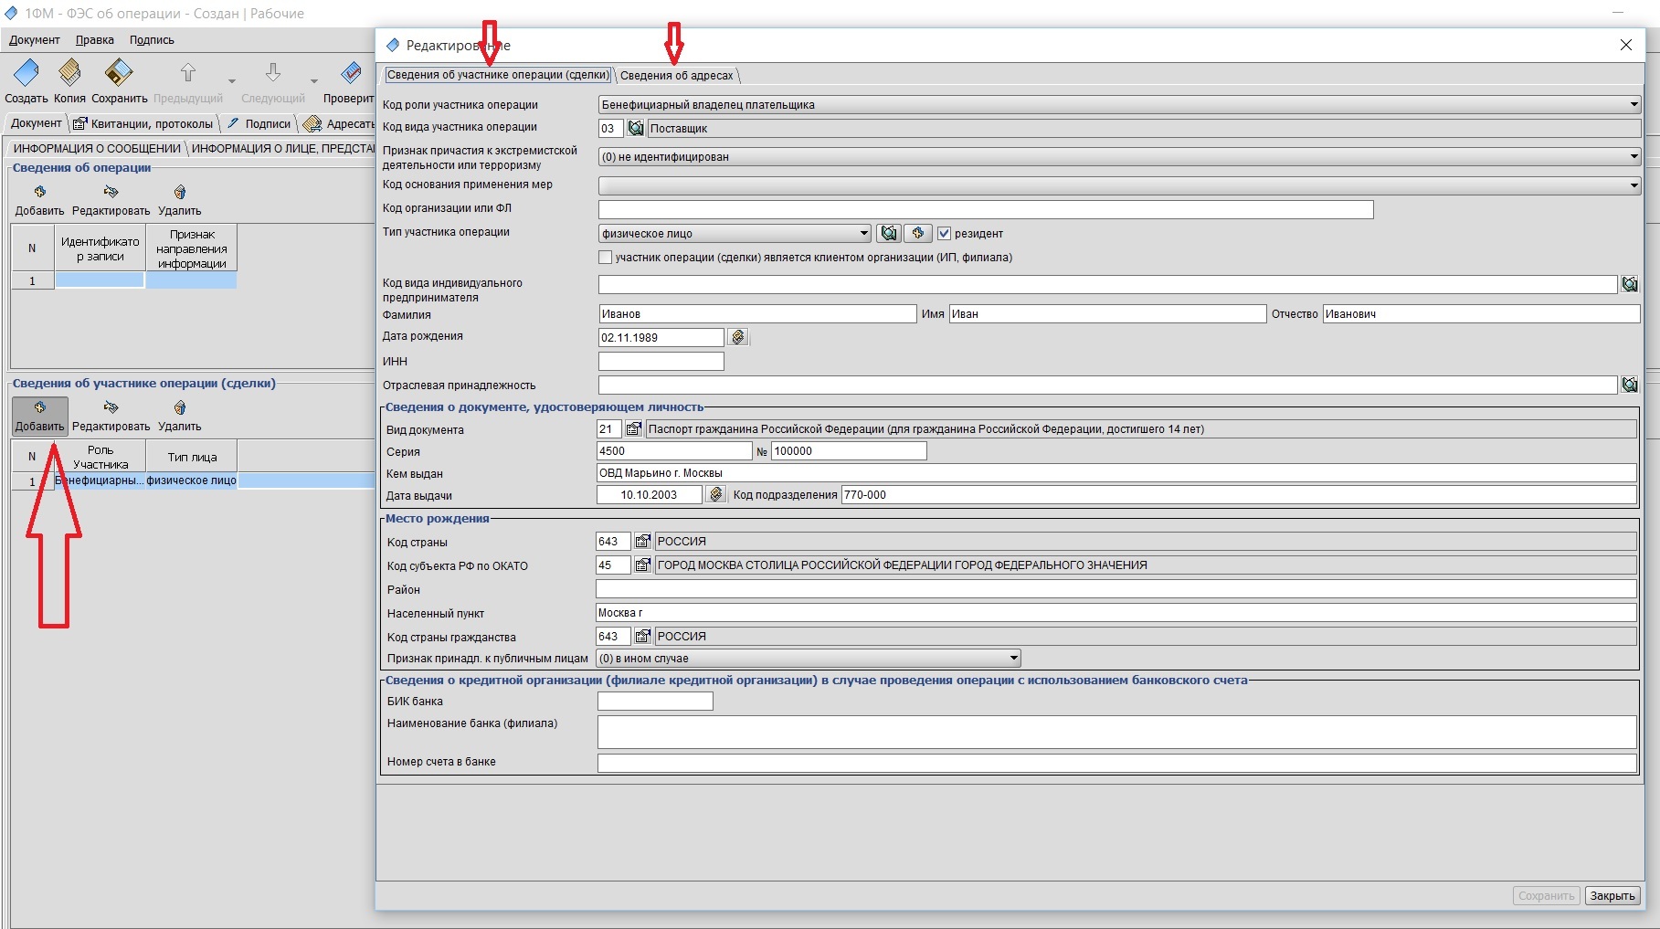Click the БИК банка input field
Image resolution: width=1660 pixels, height=929 pixels.
(655, 701)
